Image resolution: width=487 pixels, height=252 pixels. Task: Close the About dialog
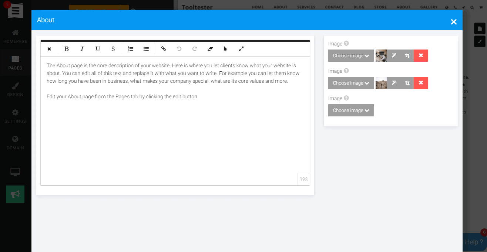454,22
